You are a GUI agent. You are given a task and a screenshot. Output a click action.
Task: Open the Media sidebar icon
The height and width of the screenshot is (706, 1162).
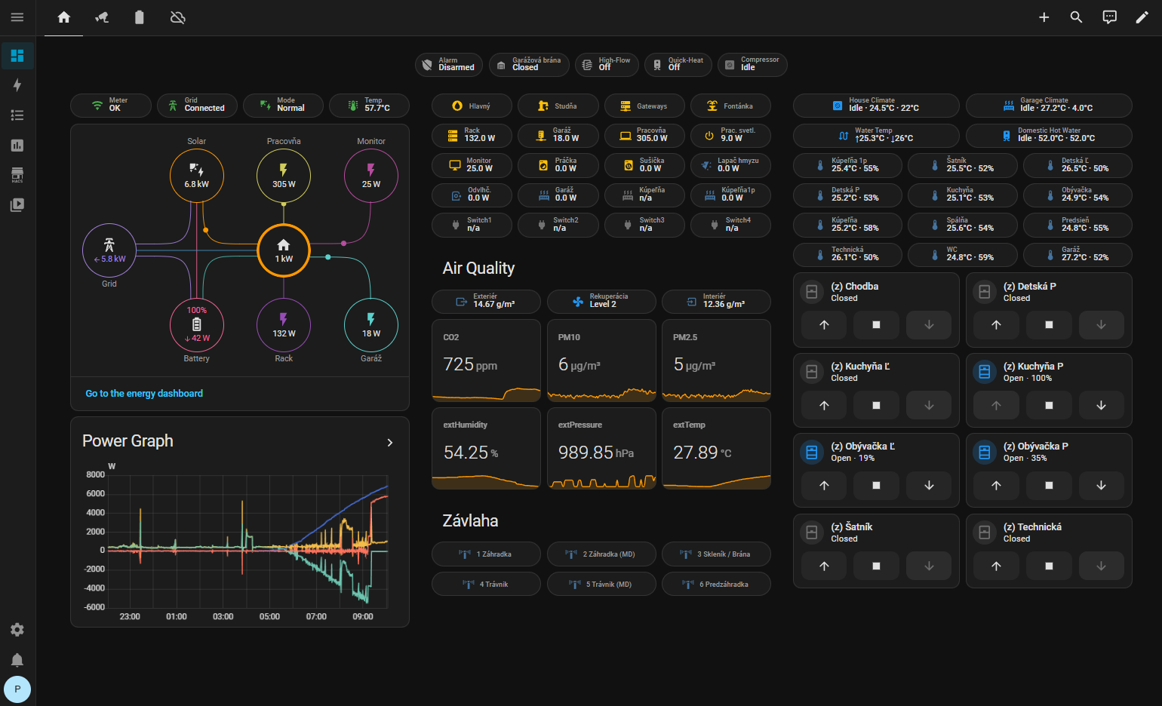(17, 204)
